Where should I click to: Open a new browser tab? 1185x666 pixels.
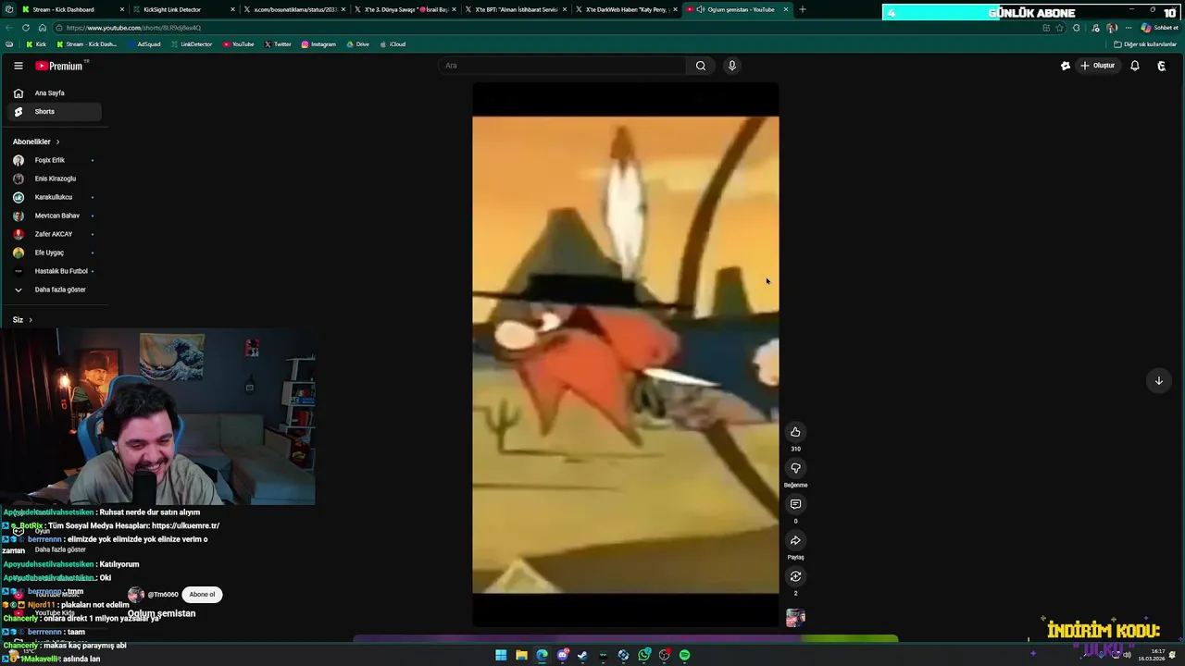[x=802, y=9]
